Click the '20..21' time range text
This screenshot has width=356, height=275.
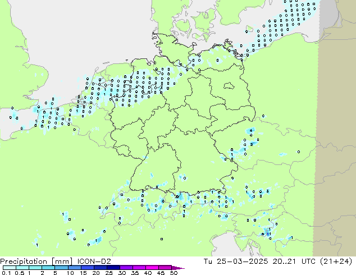(285, 262)
